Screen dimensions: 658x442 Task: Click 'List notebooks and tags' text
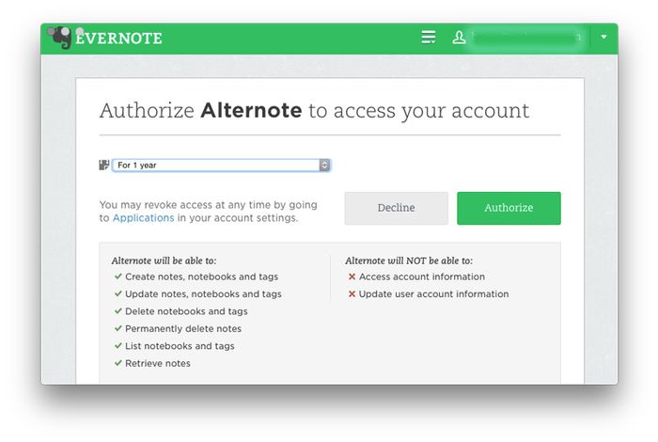pyautogui.click(x=180, y=346)
